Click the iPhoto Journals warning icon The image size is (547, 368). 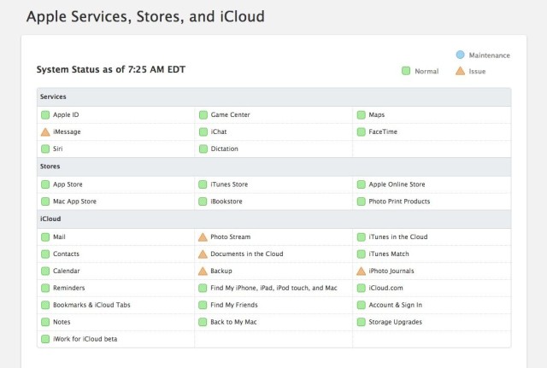[x=361, y=271]
